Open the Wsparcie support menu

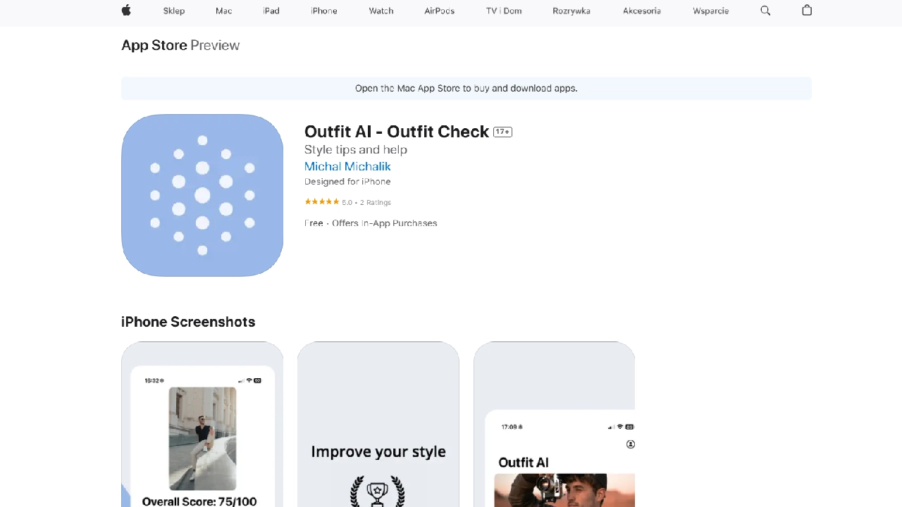coord(710,11)
